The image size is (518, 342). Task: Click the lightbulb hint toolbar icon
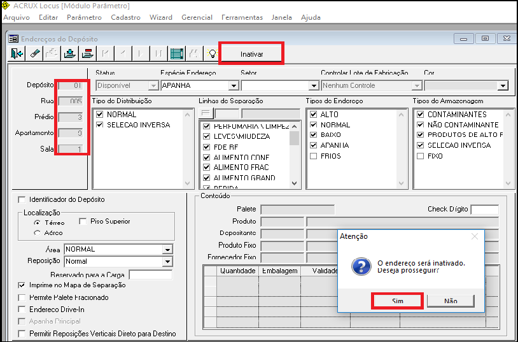[211, 53]
